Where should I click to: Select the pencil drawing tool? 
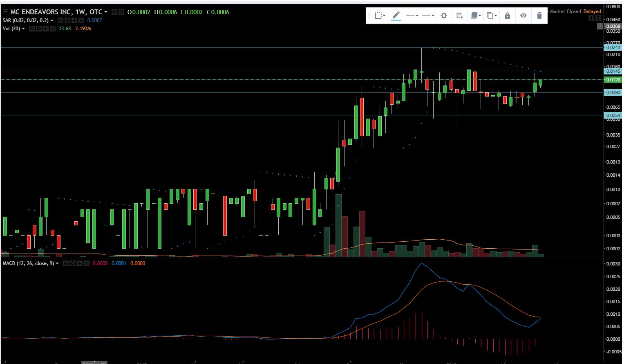396,15
